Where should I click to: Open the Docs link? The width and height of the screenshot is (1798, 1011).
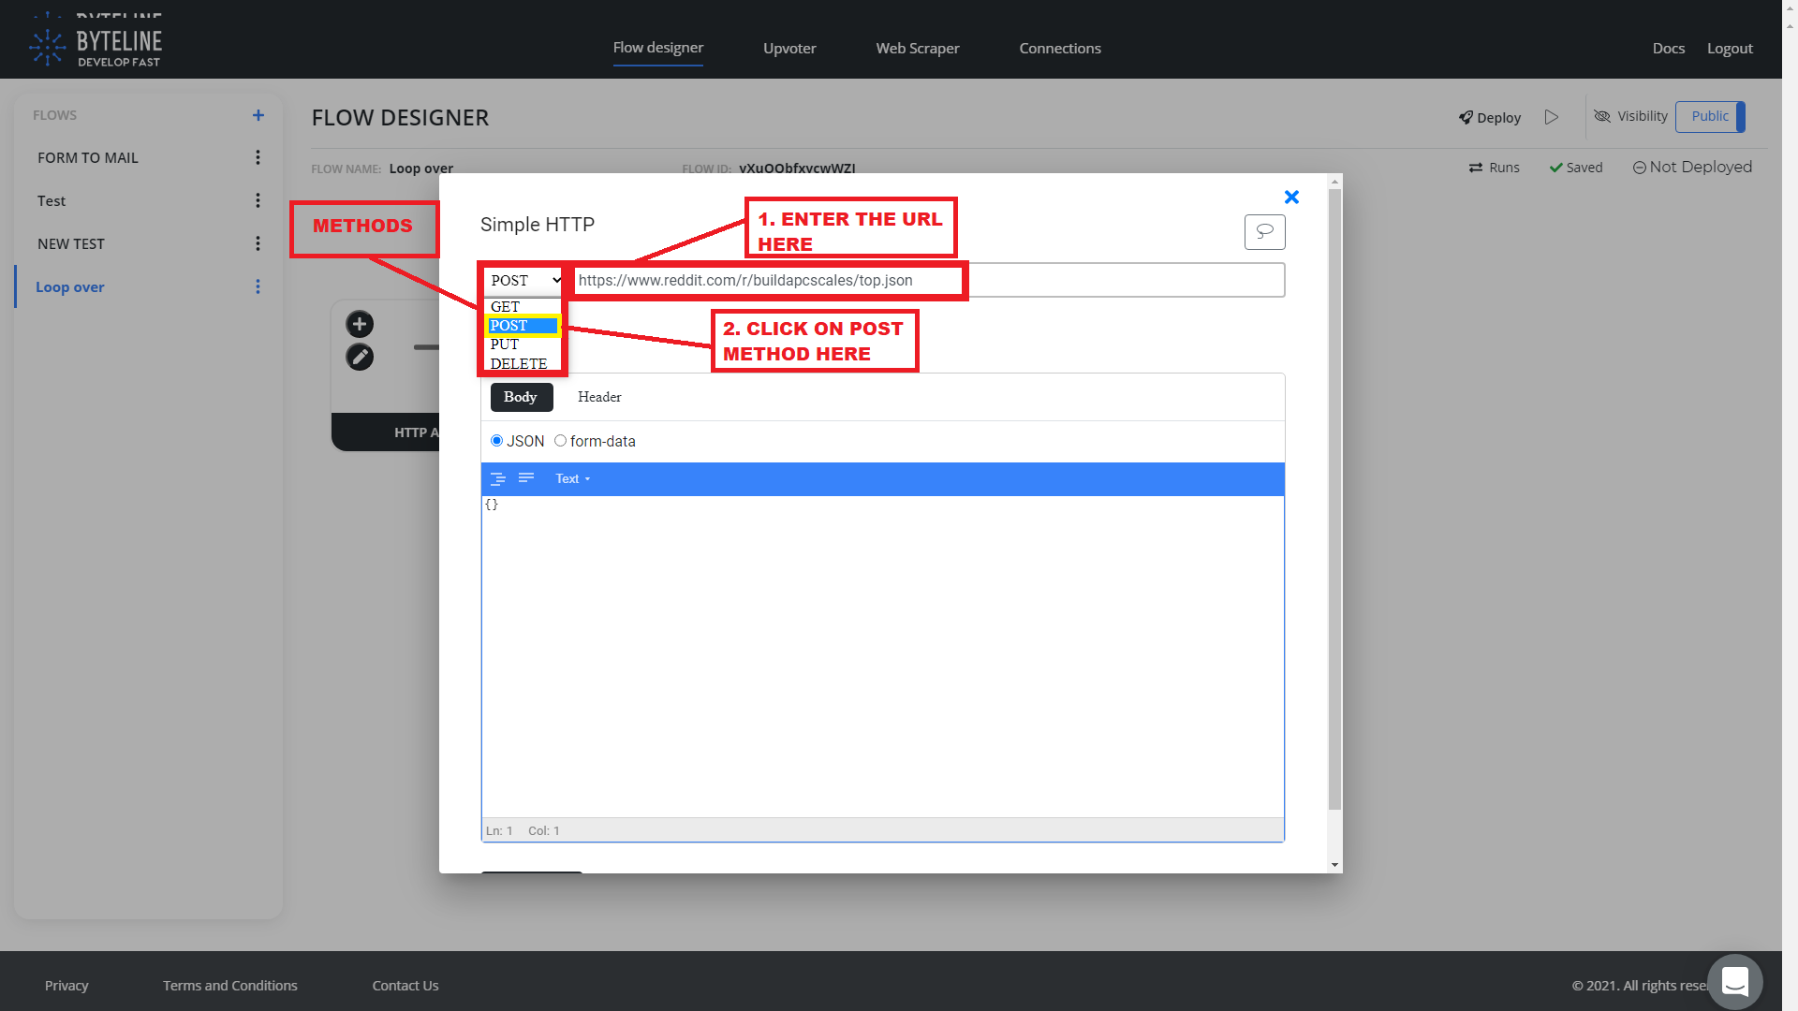click(1668, 48)
